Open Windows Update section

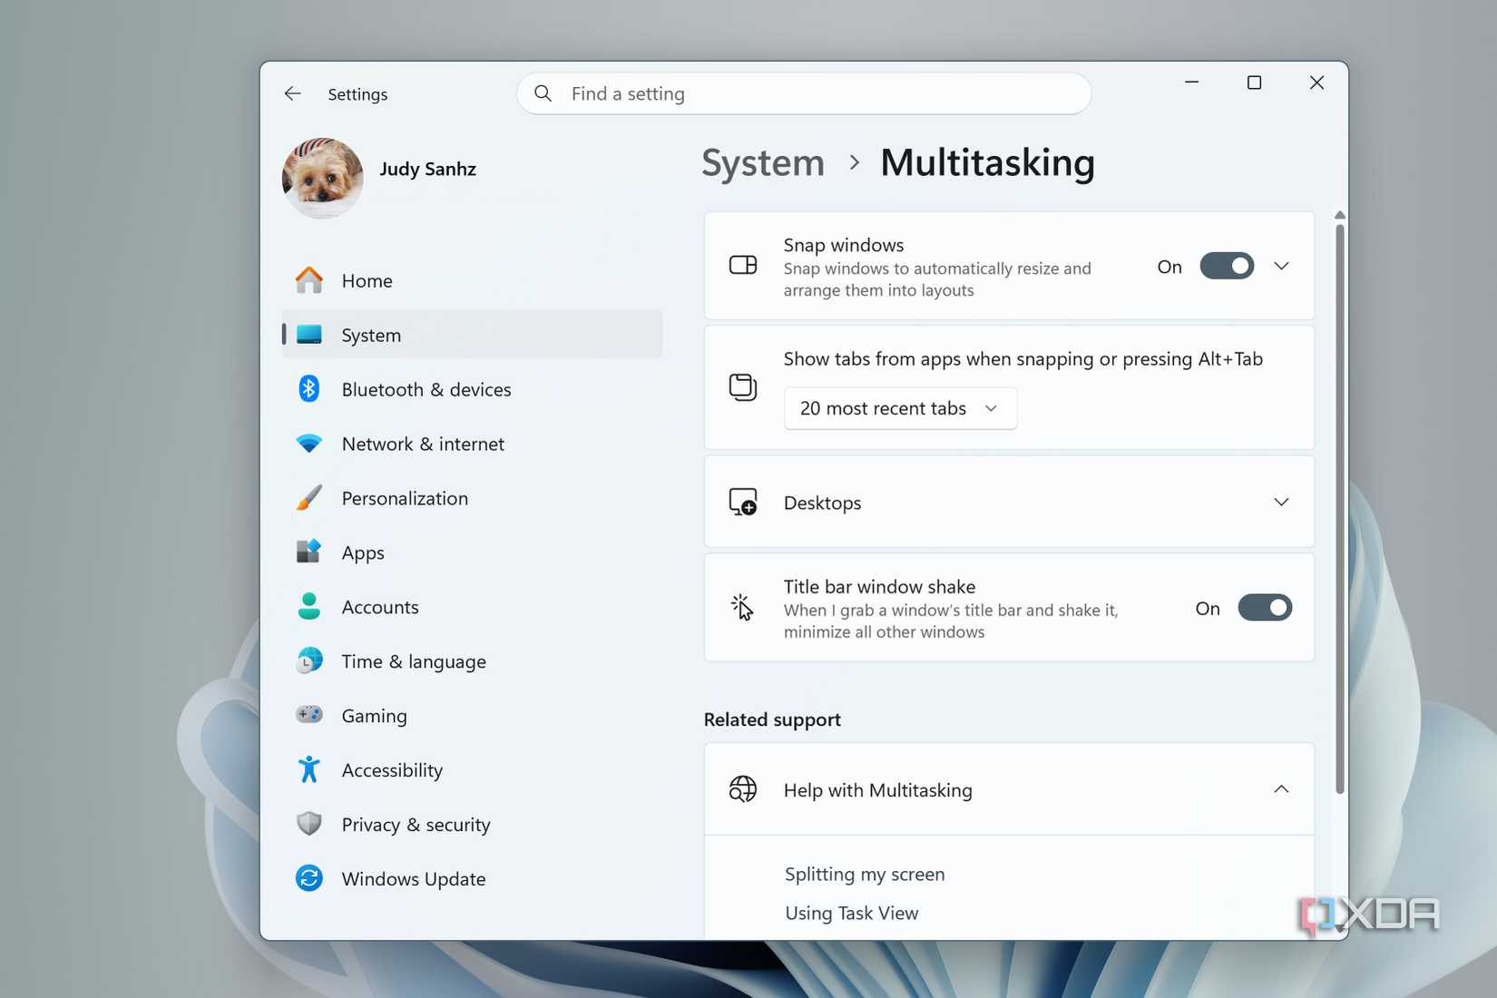472,878
